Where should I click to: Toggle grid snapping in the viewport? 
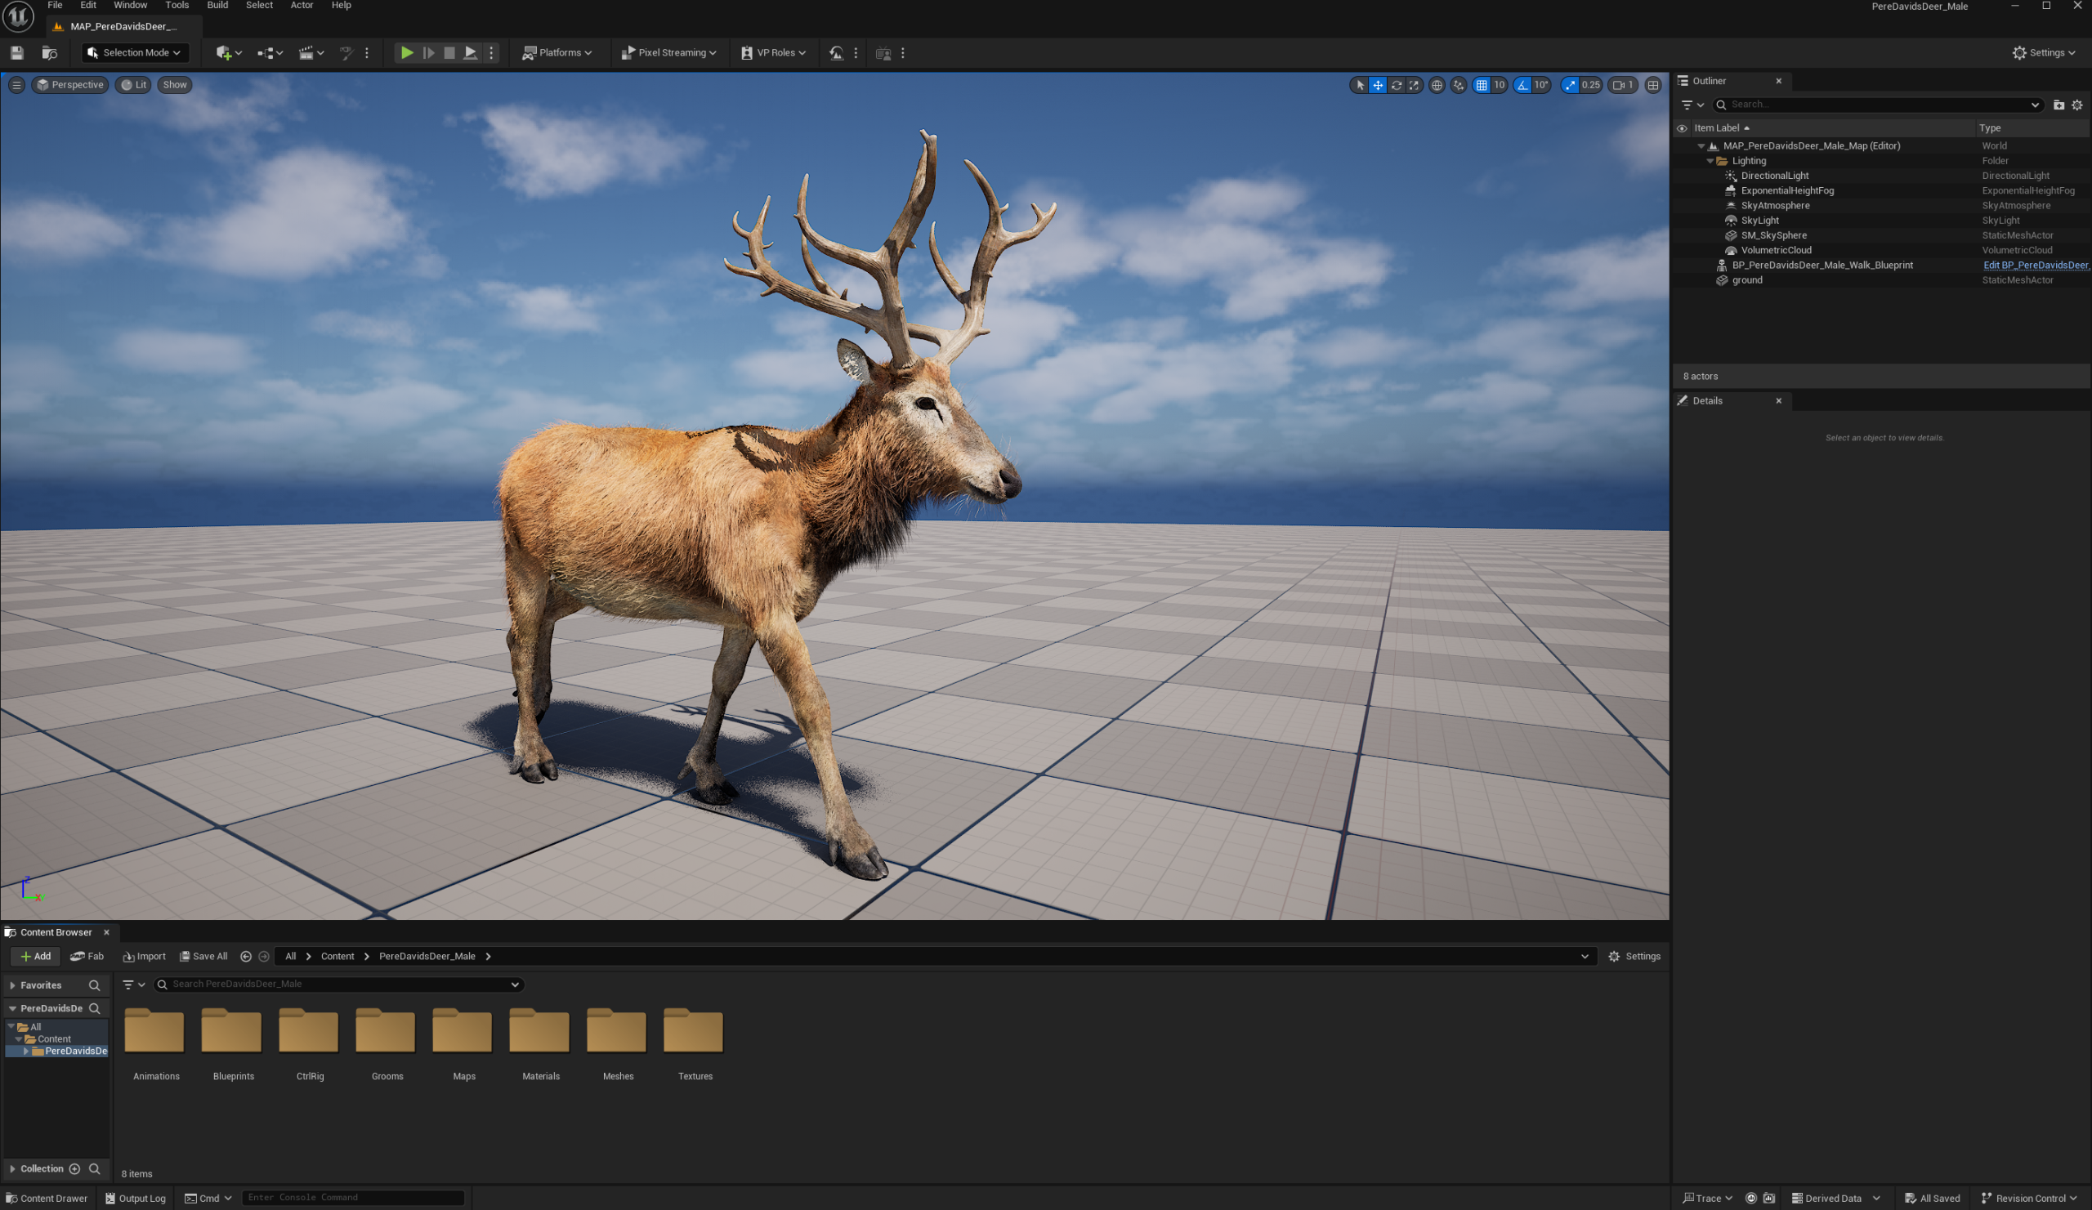[1482, 85]
